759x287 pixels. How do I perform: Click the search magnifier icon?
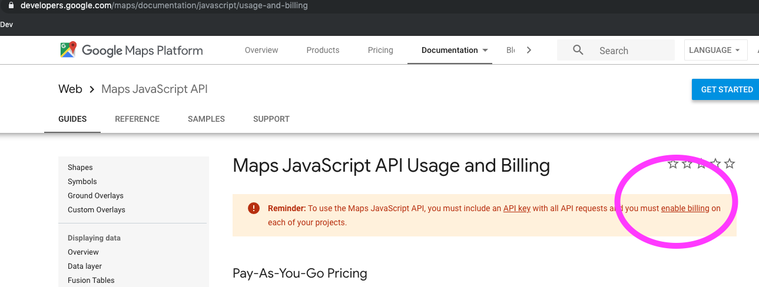click(578, 50)
